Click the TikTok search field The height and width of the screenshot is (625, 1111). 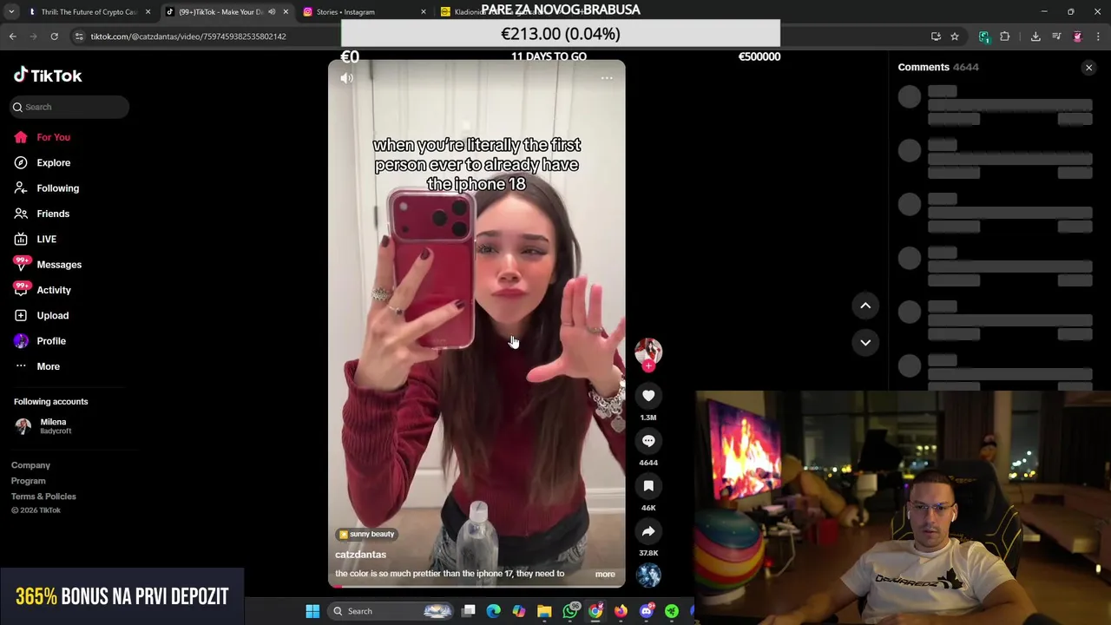click(x=69, y=107)
